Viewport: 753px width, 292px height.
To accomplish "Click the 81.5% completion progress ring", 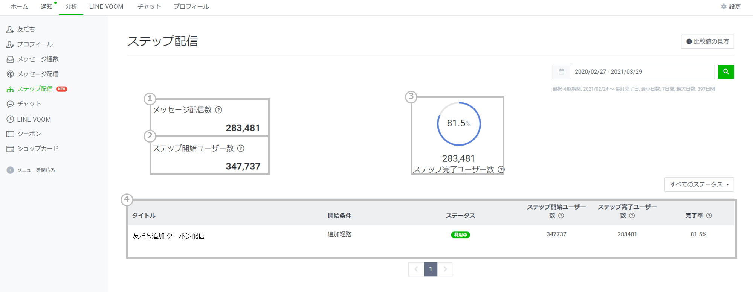I will [x=458, y=124].
